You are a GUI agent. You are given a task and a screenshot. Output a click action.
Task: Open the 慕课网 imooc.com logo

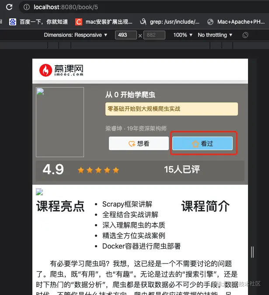tap(61, 70)
